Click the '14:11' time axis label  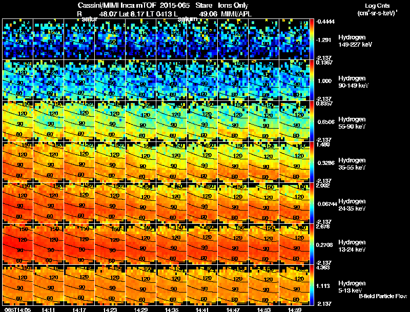(48, 309)
